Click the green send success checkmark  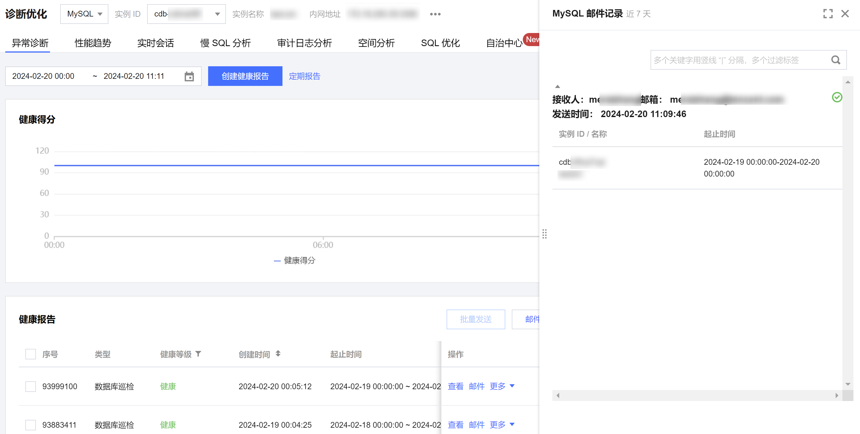click(x=837, y=97)
